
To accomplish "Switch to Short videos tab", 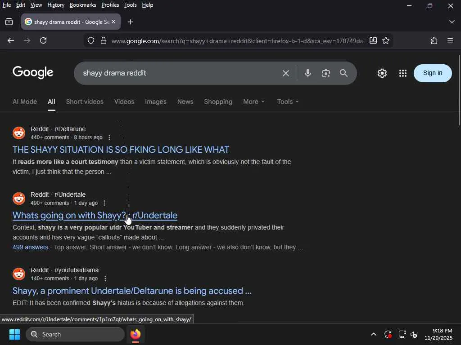I will point(85,102).
